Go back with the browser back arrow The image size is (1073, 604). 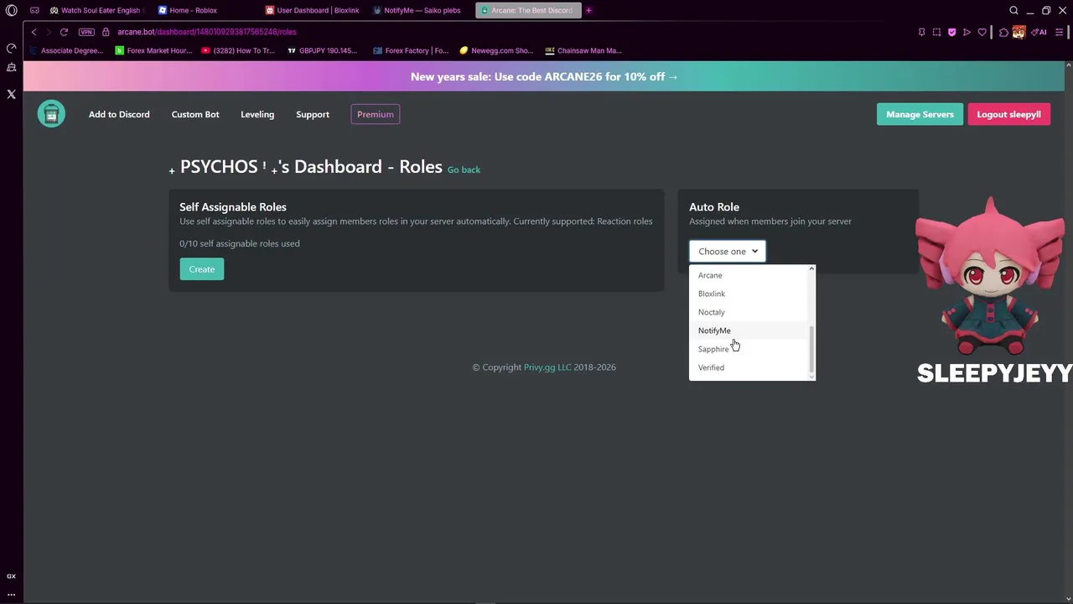[x=34, y=32]
